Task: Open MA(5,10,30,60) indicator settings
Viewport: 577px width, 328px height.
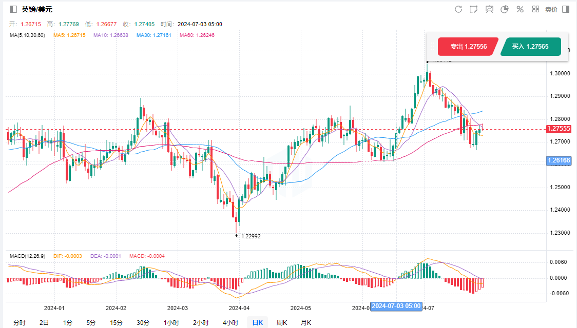Action: pyautogui.click(x=27, y=35)
